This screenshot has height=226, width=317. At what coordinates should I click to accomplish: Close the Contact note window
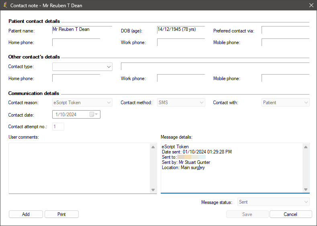tap(311, 5)
